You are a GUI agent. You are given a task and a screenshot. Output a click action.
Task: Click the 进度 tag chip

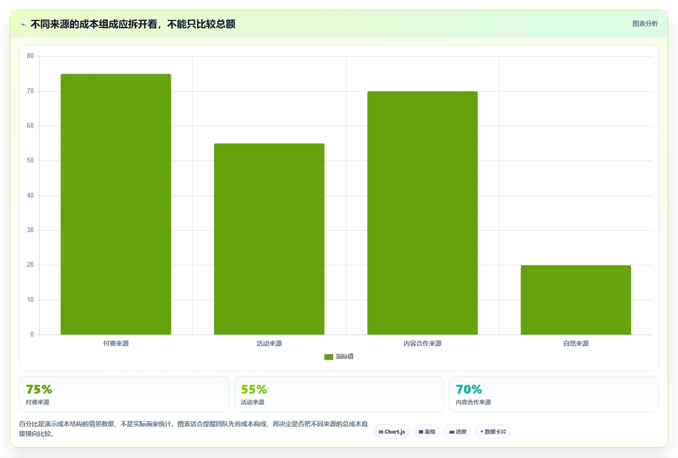click(x=458, y=432)
